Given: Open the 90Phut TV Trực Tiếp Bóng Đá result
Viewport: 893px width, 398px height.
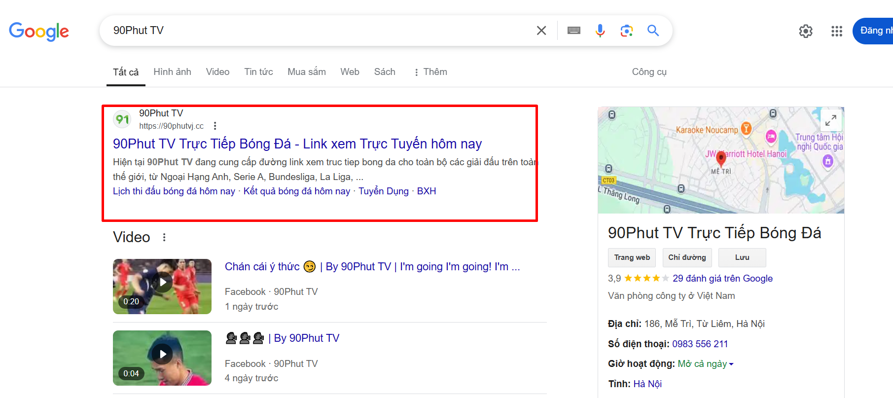Looking at the screenshot, I should coord(297,144).
